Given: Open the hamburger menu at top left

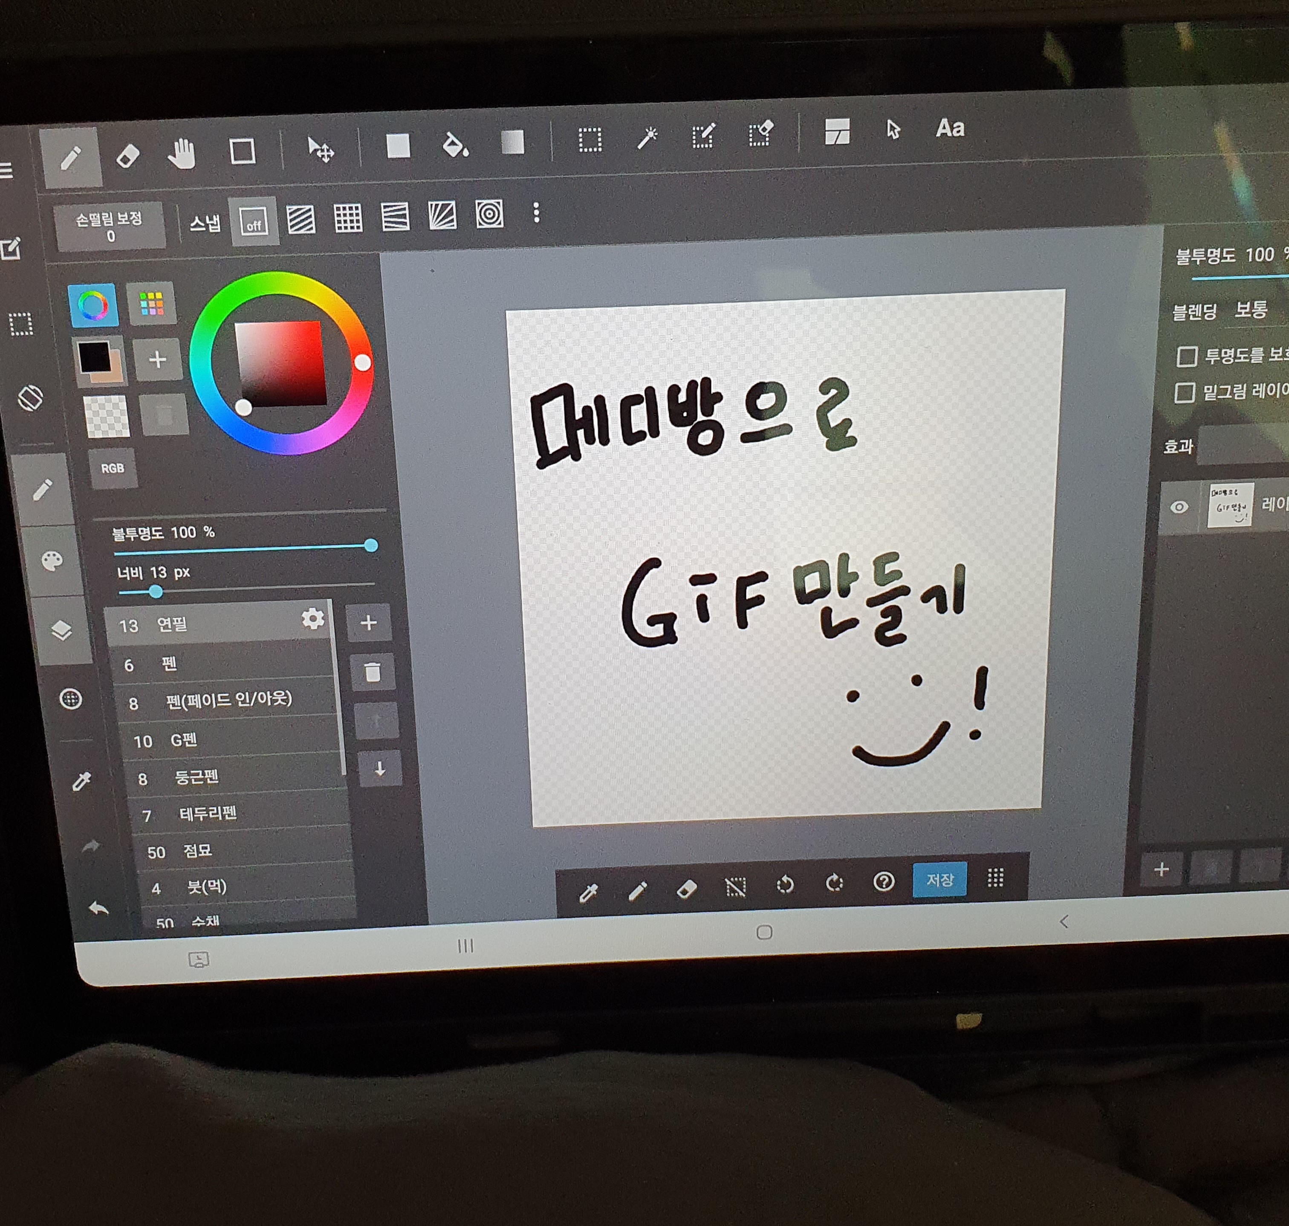Looking at the screenshot, I should 6,171.
